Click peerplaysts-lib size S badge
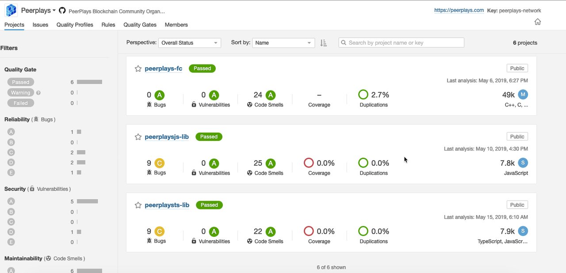 tap(523, 231)
